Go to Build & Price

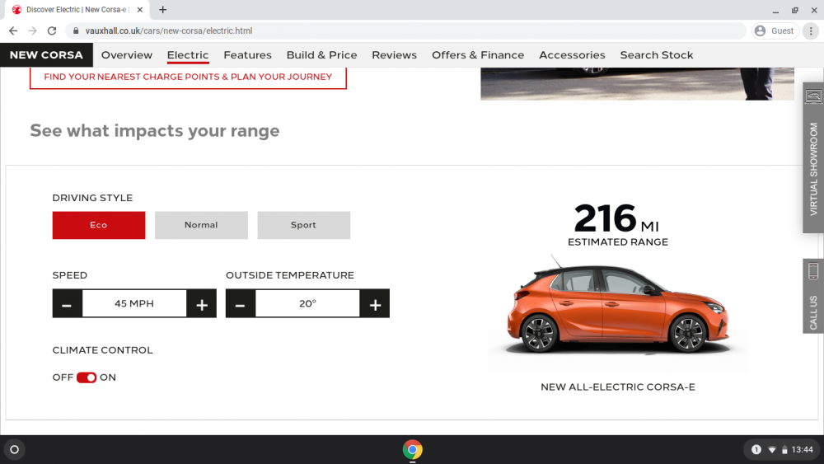(x=321, y=55)
